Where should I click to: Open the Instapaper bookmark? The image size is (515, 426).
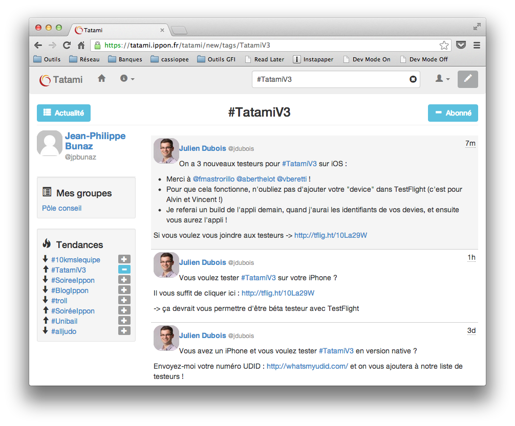coord(313,59)
